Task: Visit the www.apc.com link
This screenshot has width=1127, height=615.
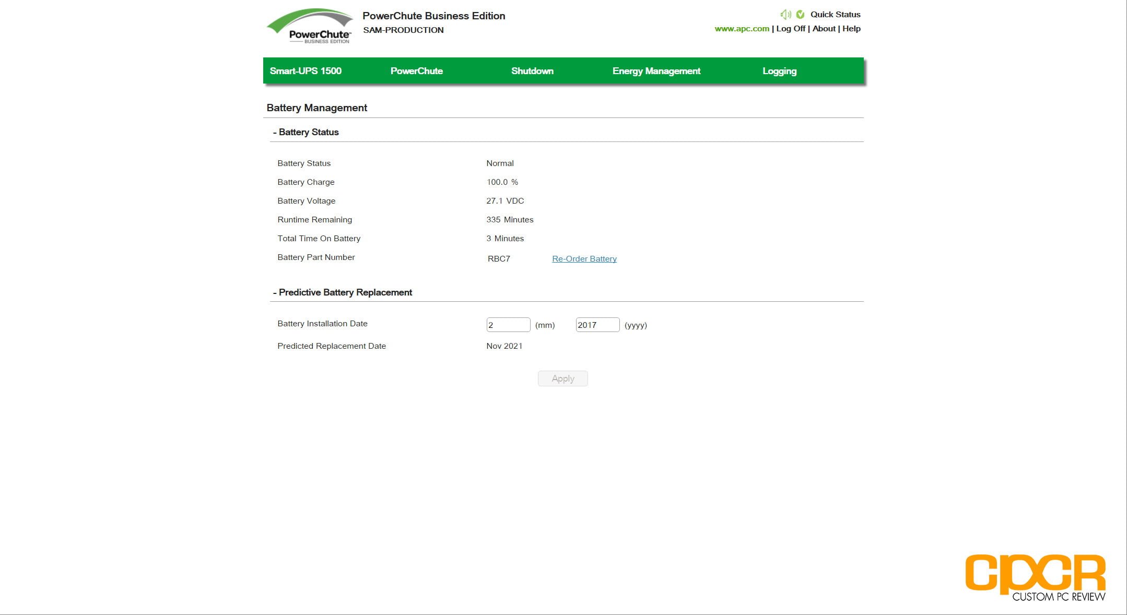Action: click(x=742, y=29)
